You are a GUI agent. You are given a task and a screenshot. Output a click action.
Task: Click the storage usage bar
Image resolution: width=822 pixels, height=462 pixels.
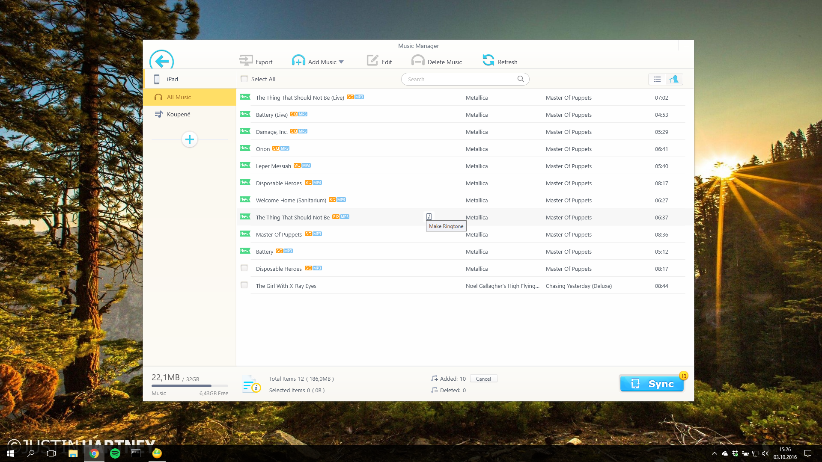[x=190, y=386]
